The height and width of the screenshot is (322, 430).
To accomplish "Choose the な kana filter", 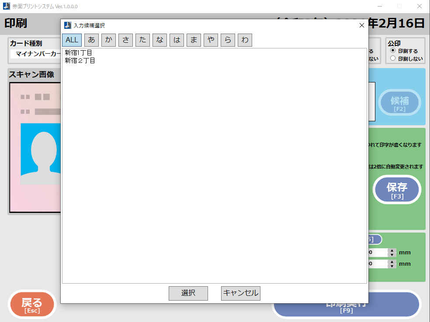I will (x=160, y=40).
